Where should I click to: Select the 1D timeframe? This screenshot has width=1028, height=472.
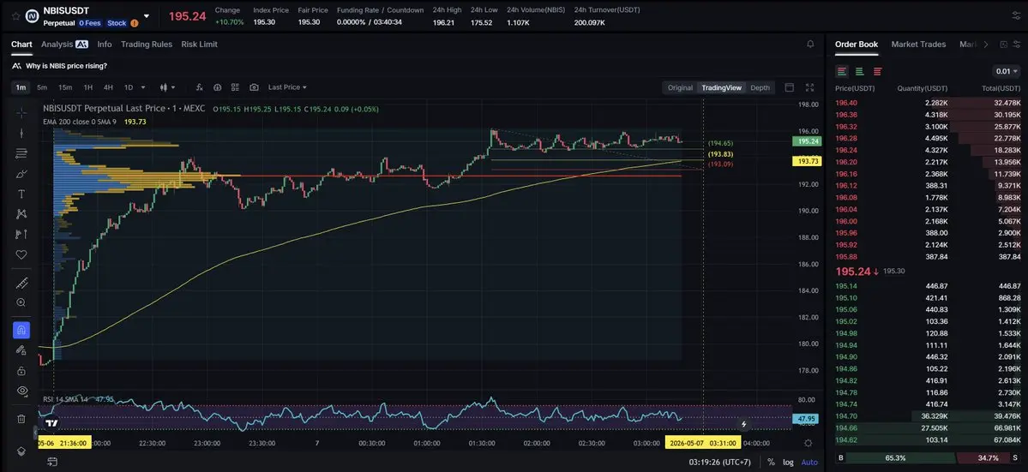click(128, 87)
